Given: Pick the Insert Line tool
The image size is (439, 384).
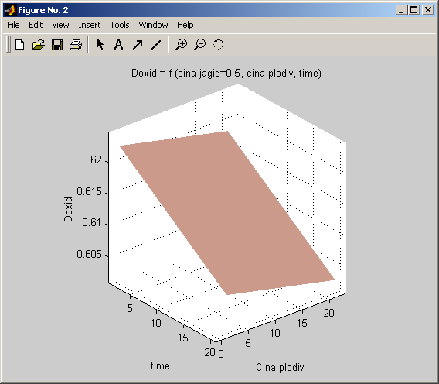Looking at the screenshot, I should tap(156, 45).
